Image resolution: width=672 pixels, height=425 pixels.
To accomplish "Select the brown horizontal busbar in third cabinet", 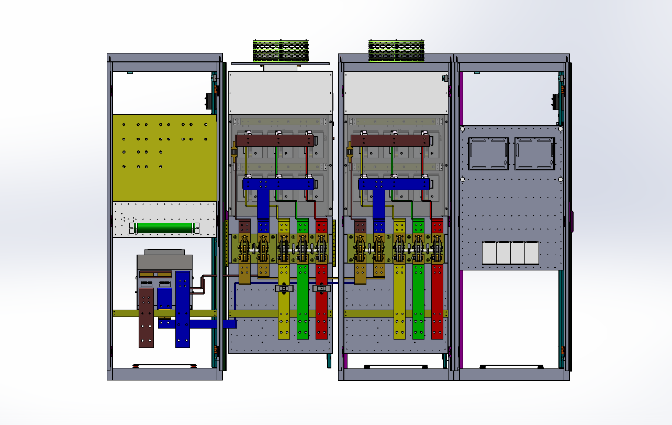I will tap(391, 140).
